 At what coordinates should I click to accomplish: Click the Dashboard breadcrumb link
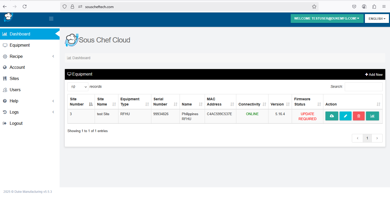(x=81, y=58)
